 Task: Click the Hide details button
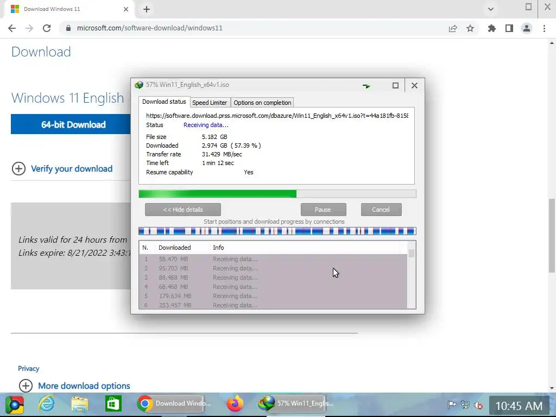pos(183,210)
